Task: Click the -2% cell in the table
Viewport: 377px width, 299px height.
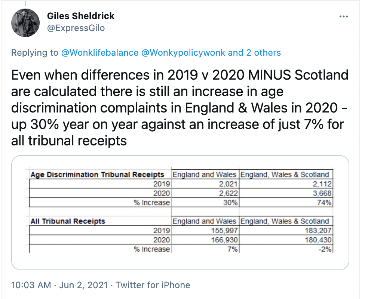Action: (325, 249)
